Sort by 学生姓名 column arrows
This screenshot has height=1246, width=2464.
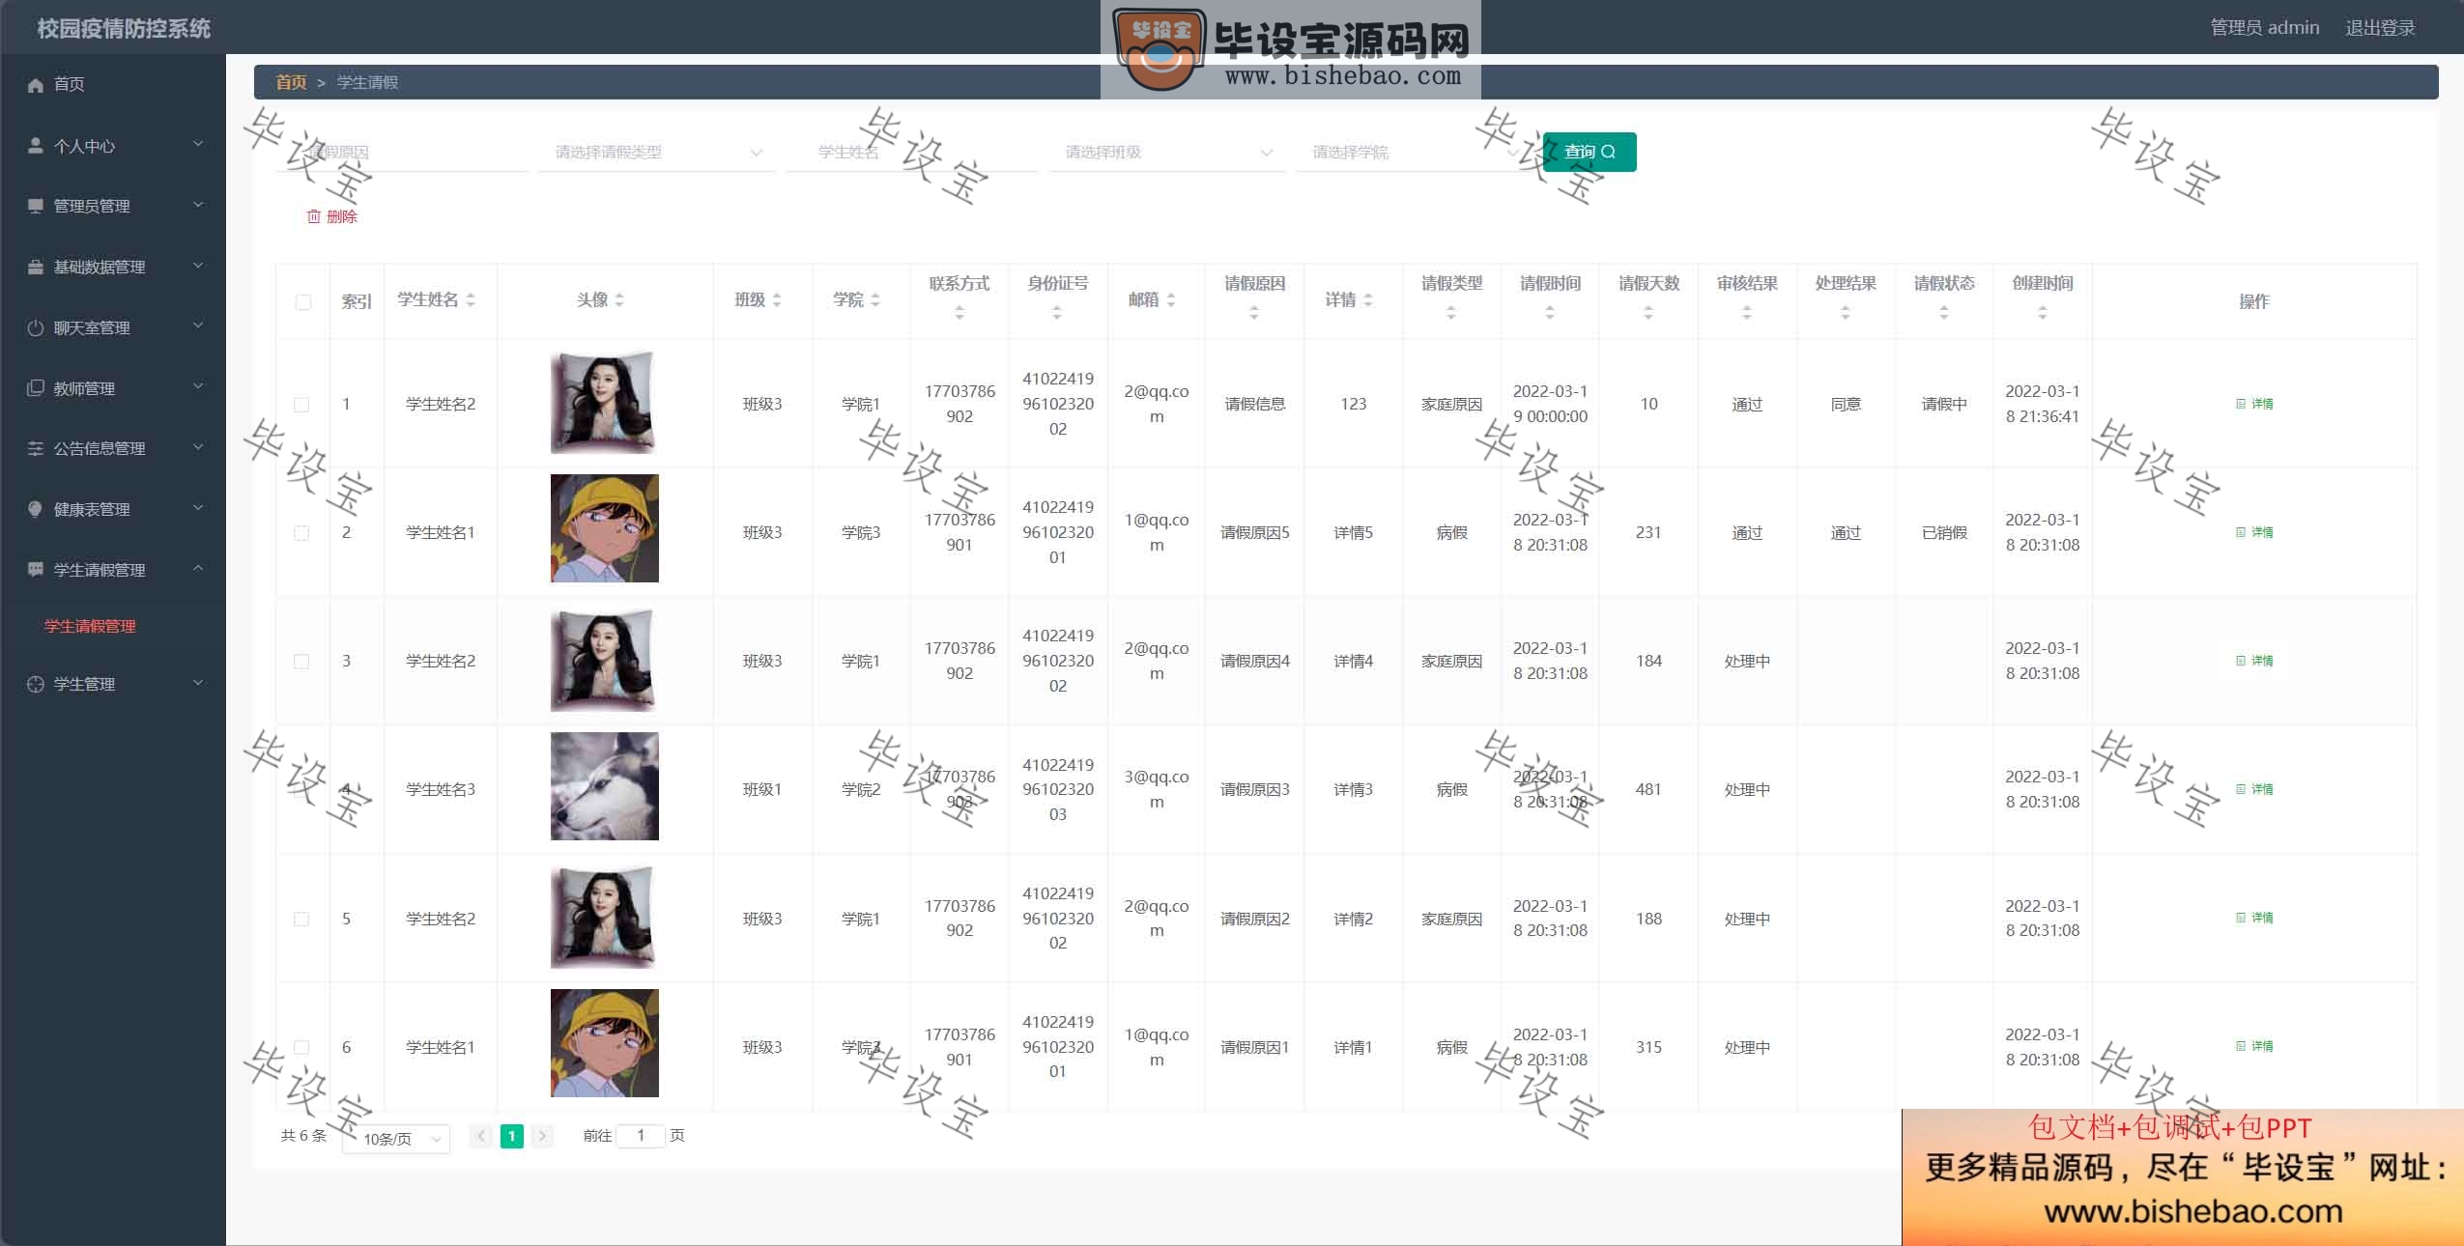pos(471,300)
